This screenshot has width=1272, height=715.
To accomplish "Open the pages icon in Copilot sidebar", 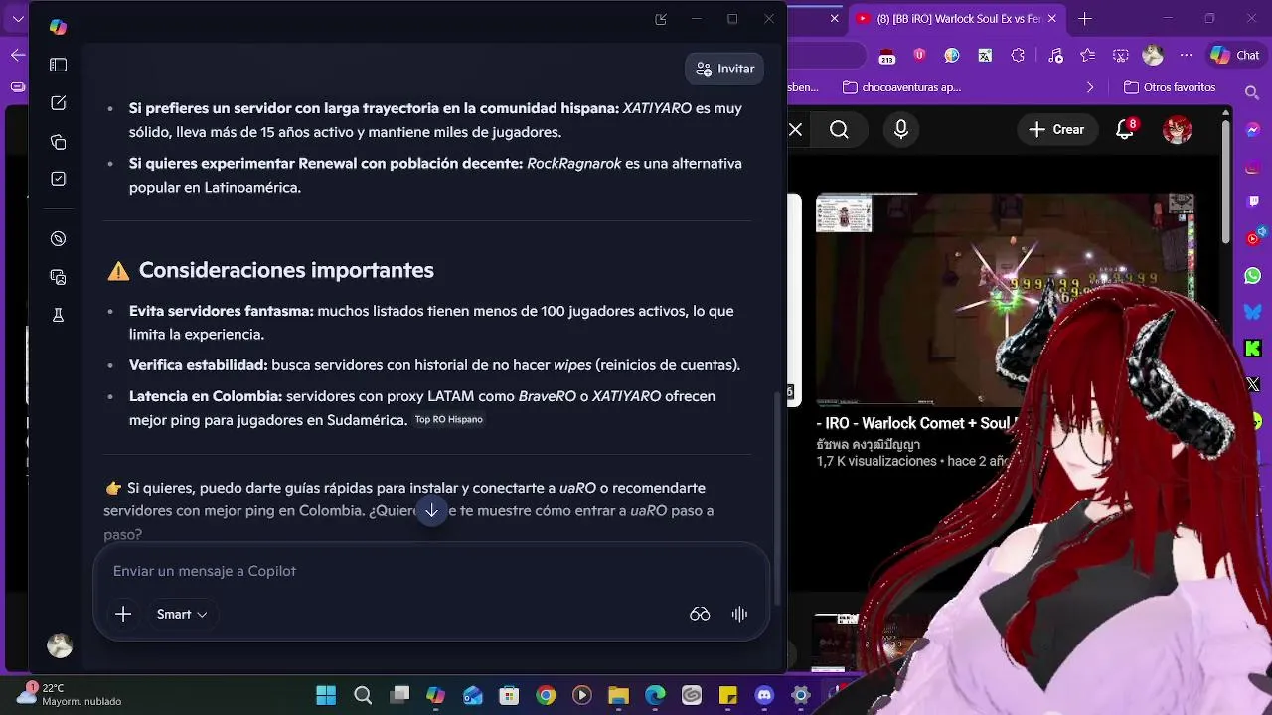I will tap(58, 142).
